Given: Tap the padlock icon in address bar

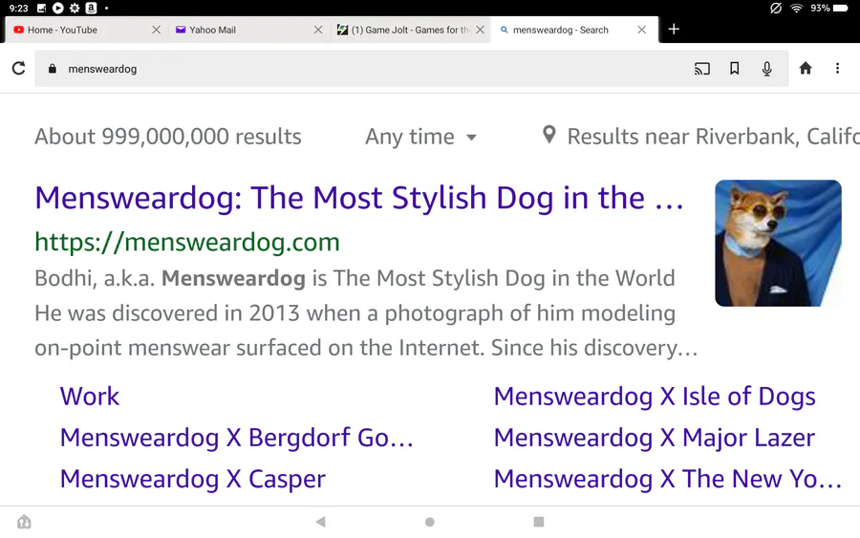Looking at the screenshot, I should pos(53,69).
